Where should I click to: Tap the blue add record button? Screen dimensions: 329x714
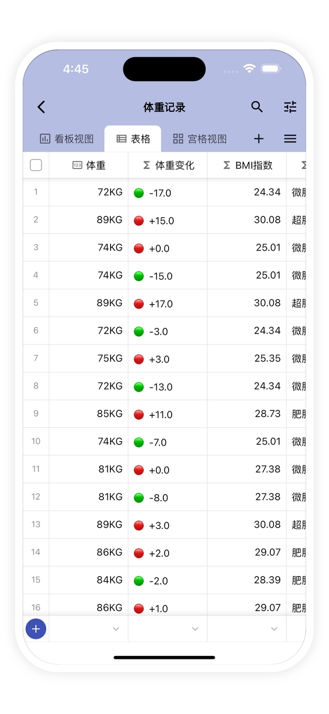[x=36, y=629]
